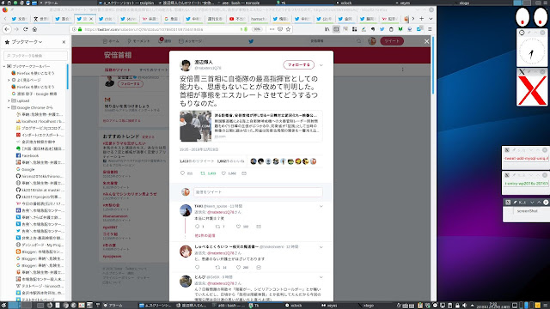Click Firefox reader/pocket icon in URL bar
Viewport: 550px width, 309px height.
click(280, 29)
